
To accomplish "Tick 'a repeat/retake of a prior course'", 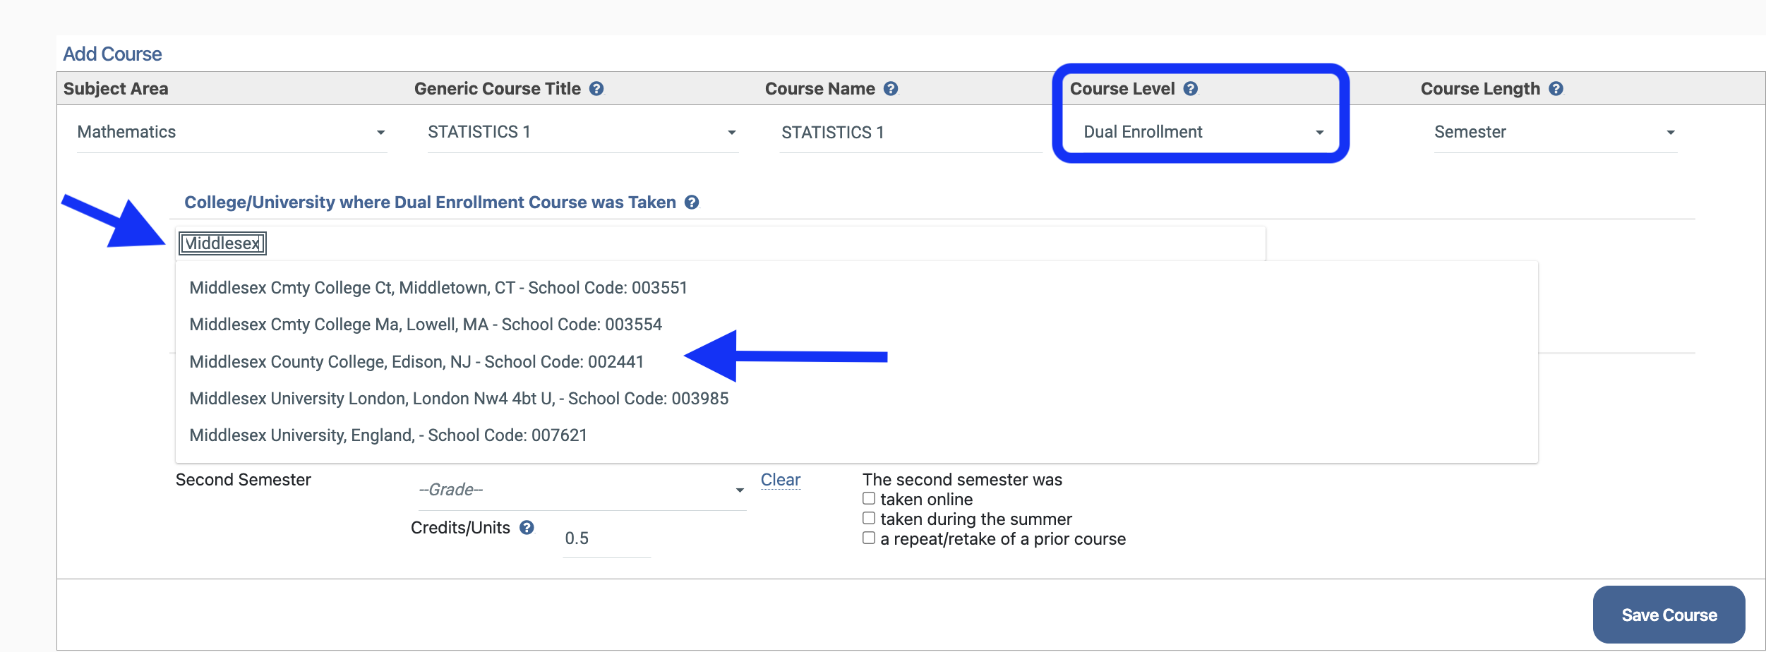I will tap(869, 538).
